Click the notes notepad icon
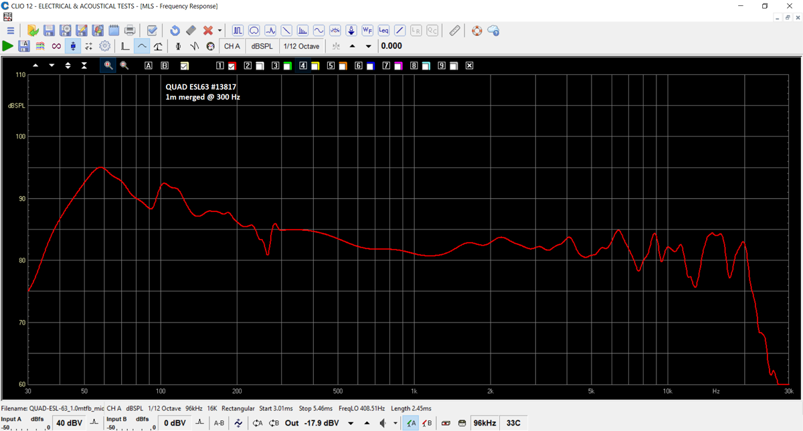803x431 pixels. pos(114,31)
